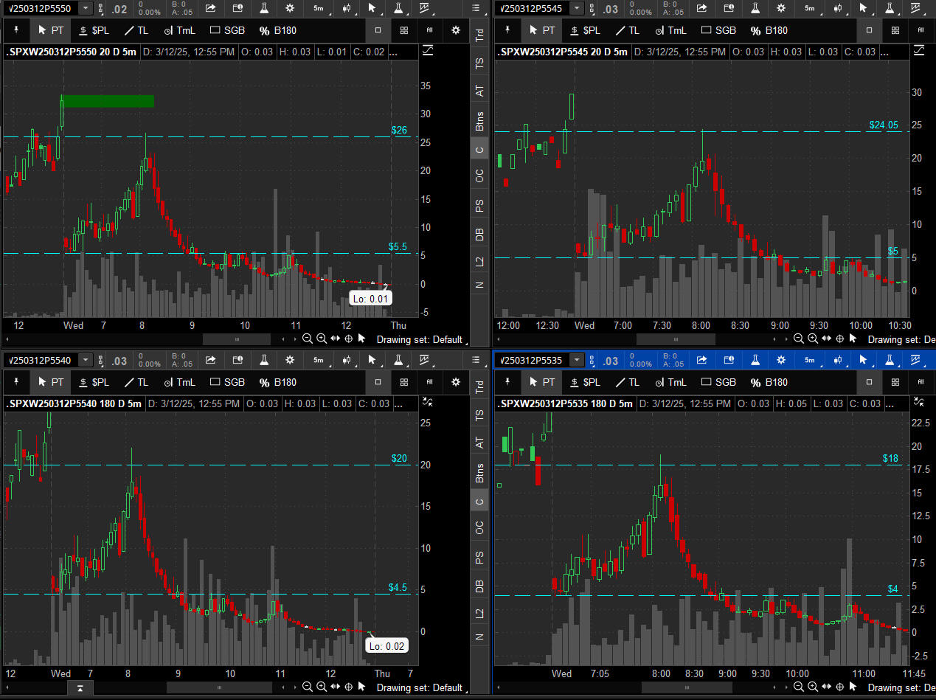The width and height of the screenshot is (936, 700).
Task: Open the 5m timeframe selector in P5550 chart
Action: pyautogui.click(x=318, y=8)
